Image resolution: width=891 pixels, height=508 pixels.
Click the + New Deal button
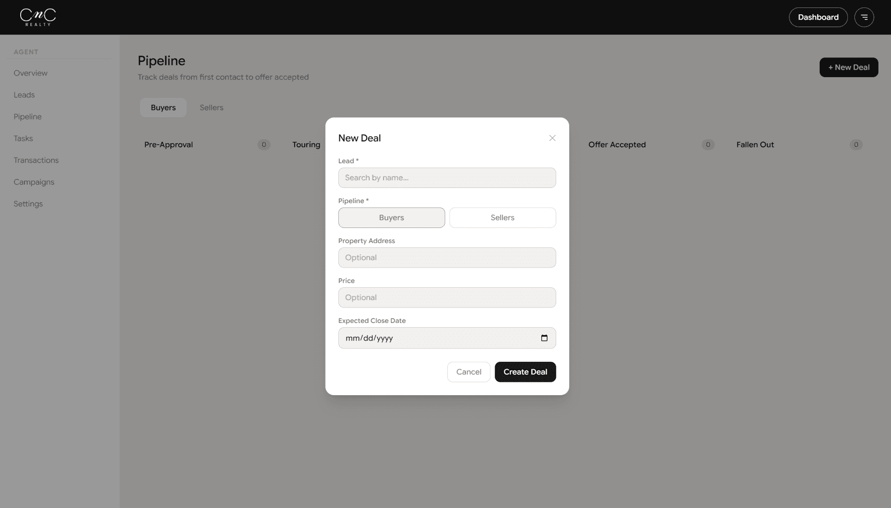(x=848, y=67)
